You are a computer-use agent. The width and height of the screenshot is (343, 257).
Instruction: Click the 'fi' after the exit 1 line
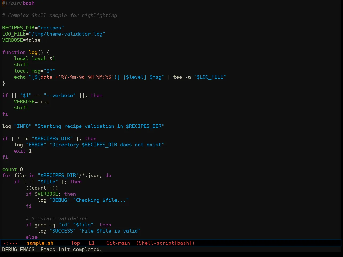tap(5, 157)
